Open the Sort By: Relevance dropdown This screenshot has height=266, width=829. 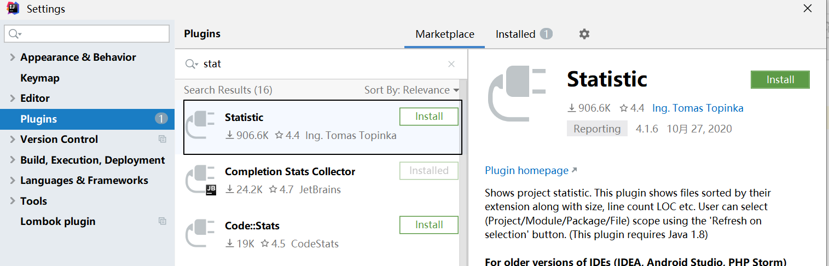412,90
